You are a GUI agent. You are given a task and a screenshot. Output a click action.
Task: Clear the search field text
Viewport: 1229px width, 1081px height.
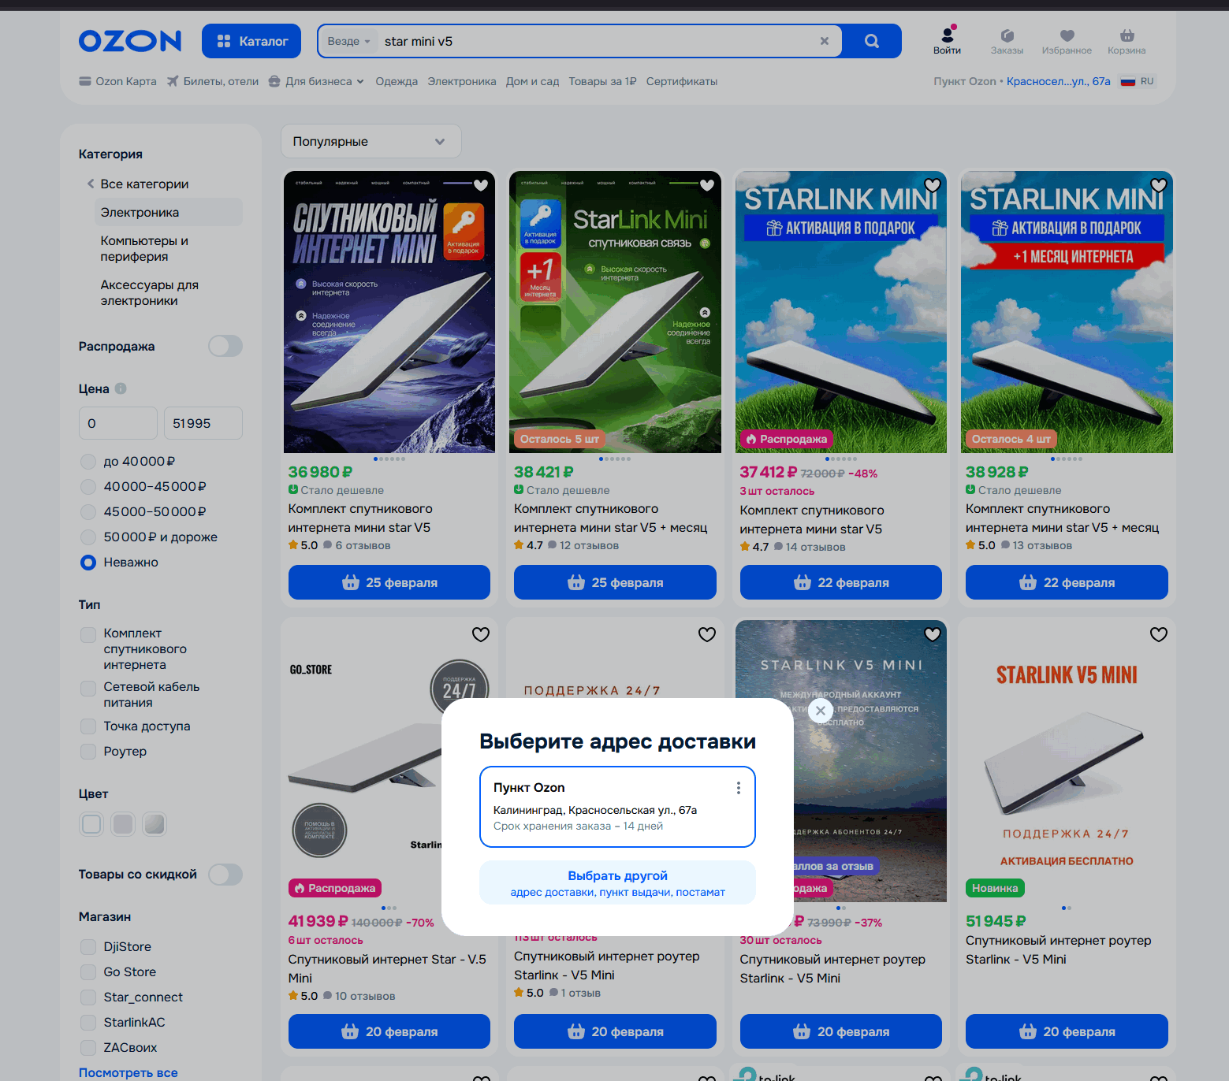pos(824,41)
